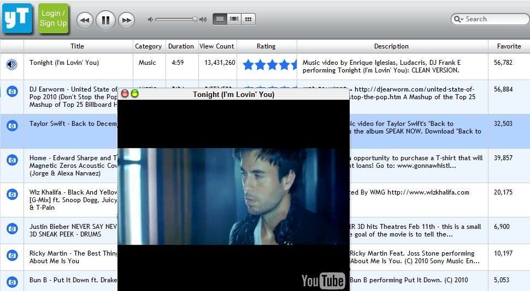Click the 13,431,260 view count
Viewport: 530px width, 291px height.
[220, 63]
